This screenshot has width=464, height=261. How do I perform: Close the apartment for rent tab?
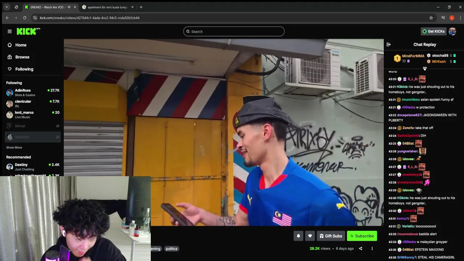point(132,7)
